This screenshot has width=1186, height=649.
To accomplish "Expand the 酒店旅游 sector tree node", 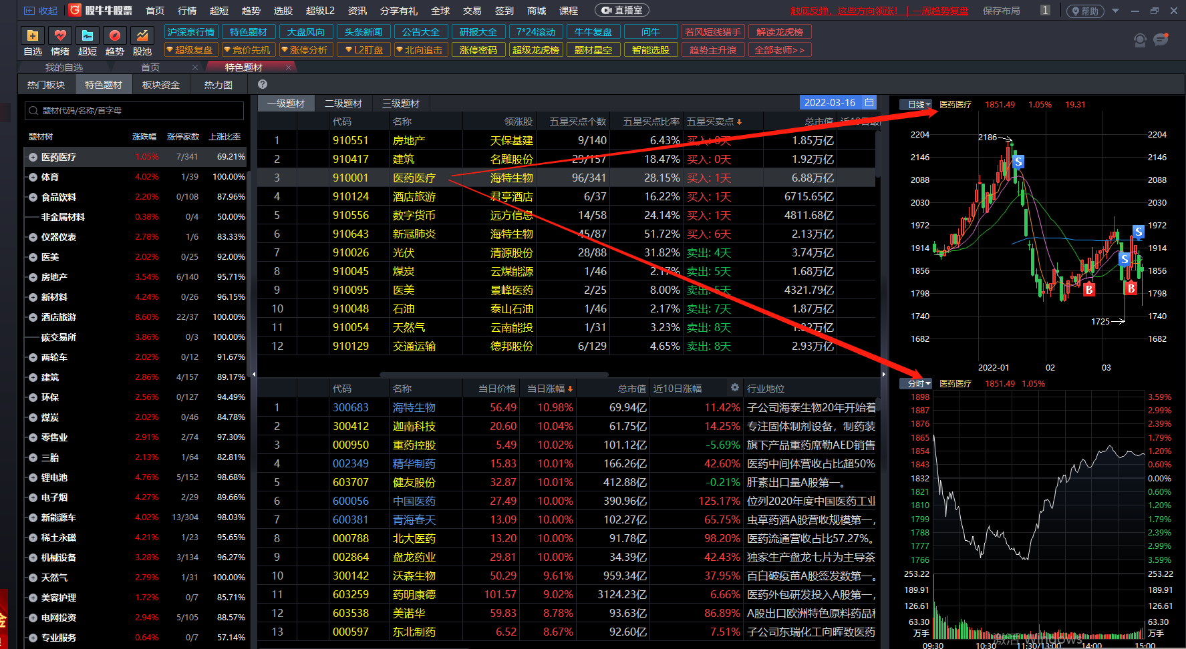I will pyautogui.click(x=33, y=317).
